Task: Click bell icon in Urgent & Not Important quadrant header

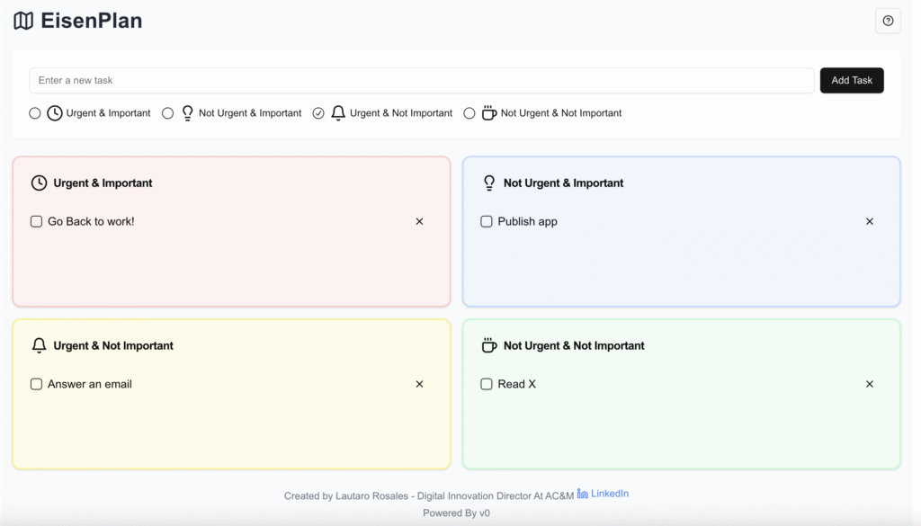Action: coord(39,345)
